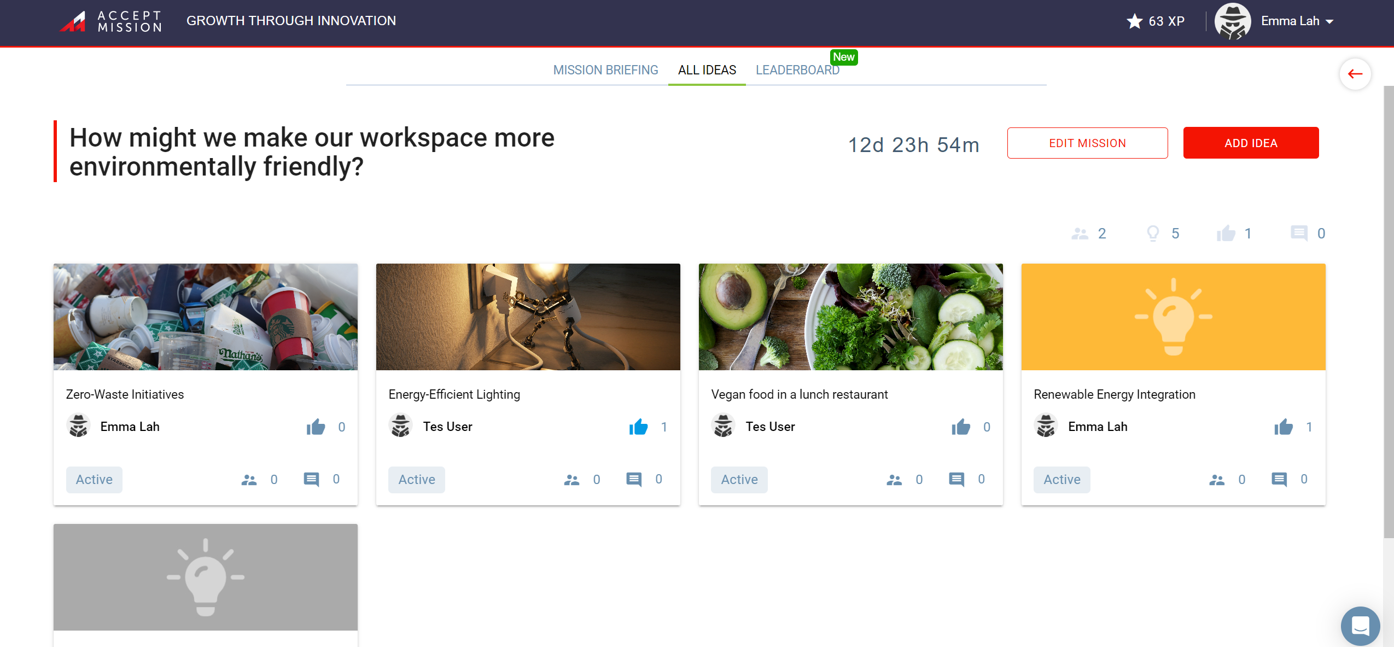Toggle like on Renewable Energy Integration idea
This screenshot has height=647, width=1394.
[x=1284, y=427]
